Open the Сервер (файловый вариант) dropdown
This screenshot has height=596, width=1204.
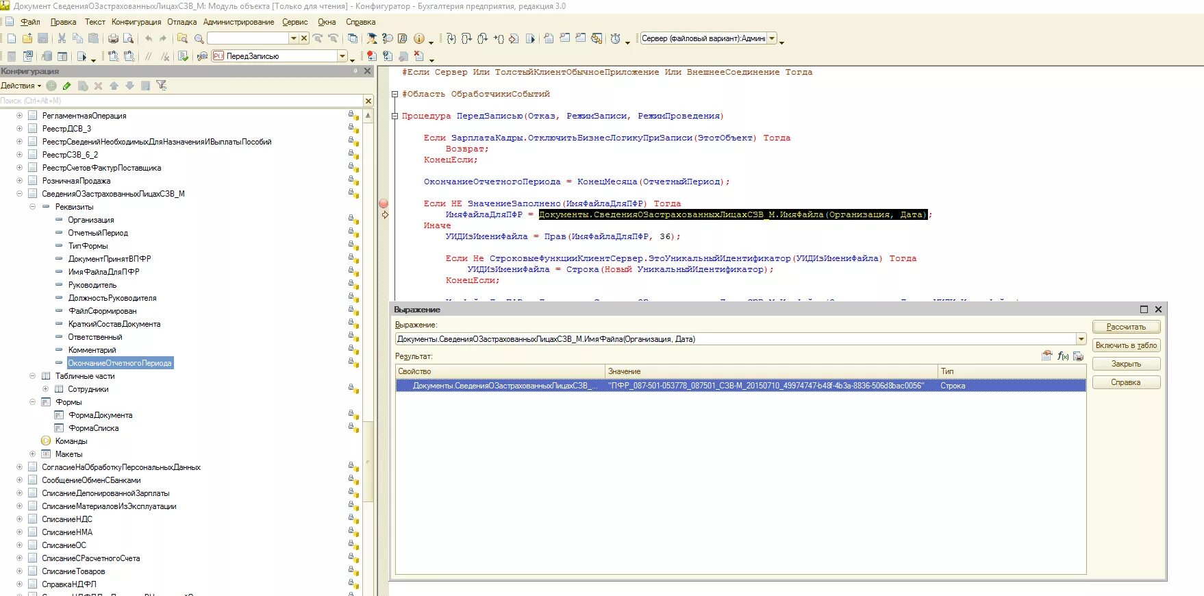pos(772,38)
